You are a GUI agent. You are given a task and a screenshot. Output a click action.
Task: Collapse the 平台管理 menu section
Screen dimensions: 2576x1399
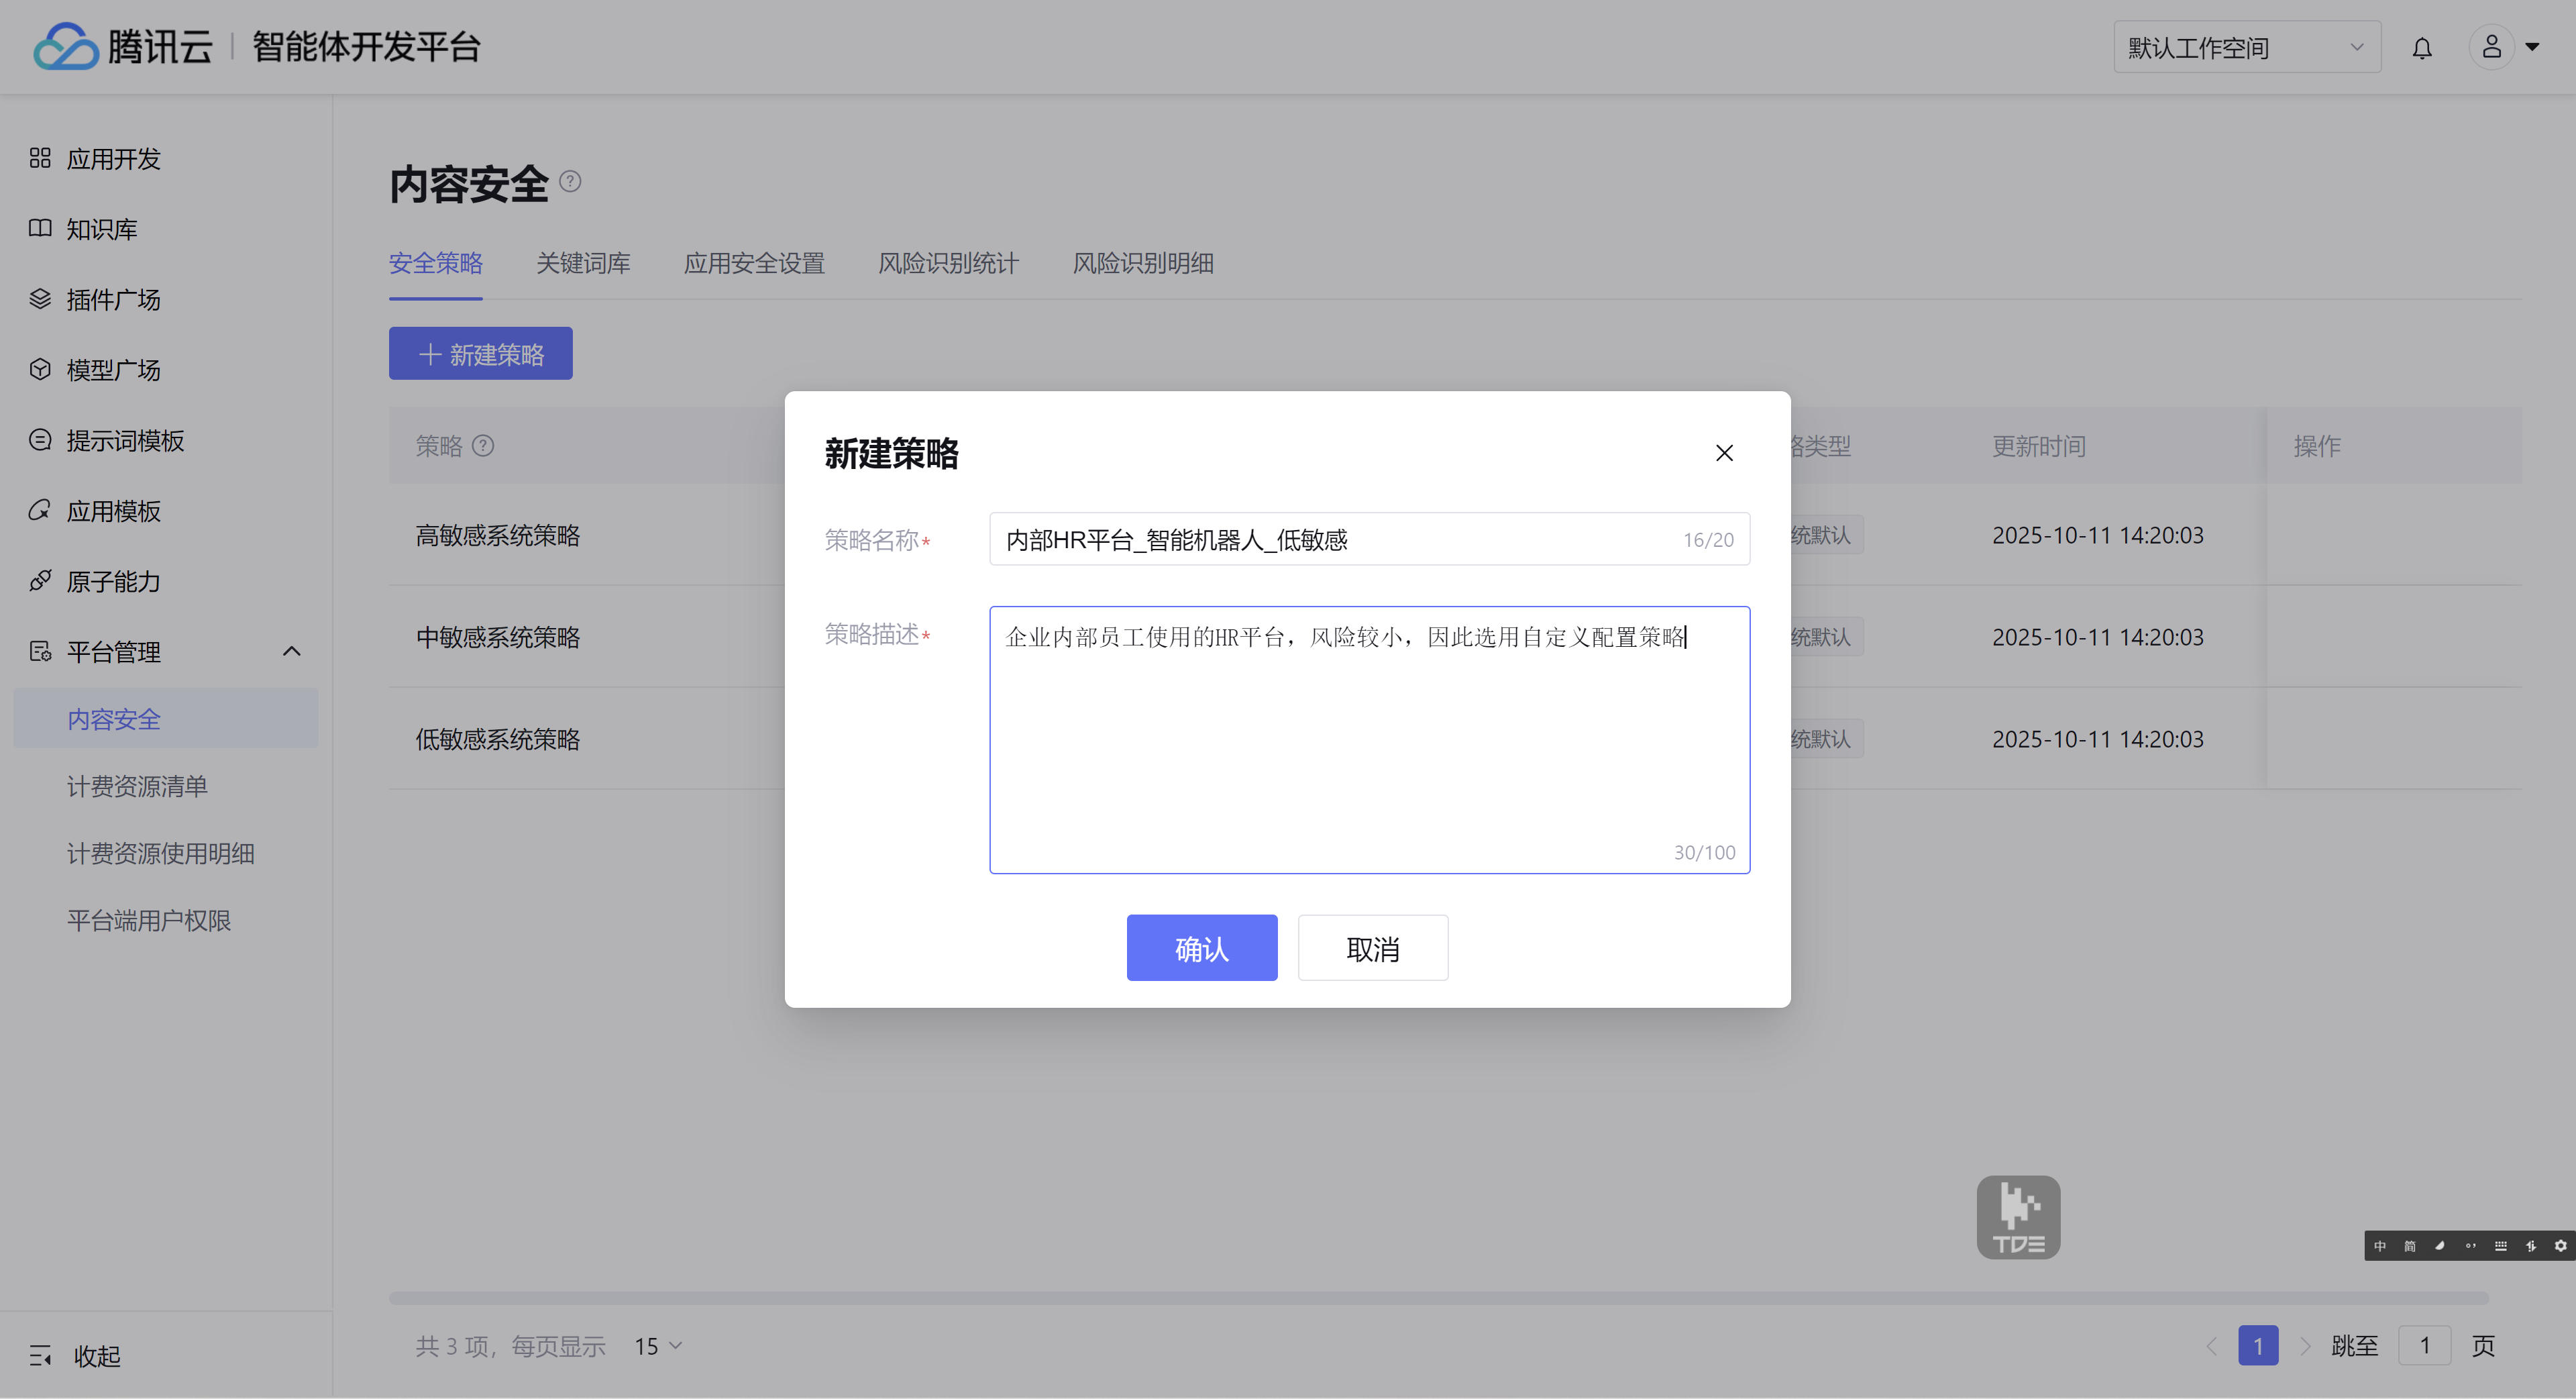click(x=291, y=652)
